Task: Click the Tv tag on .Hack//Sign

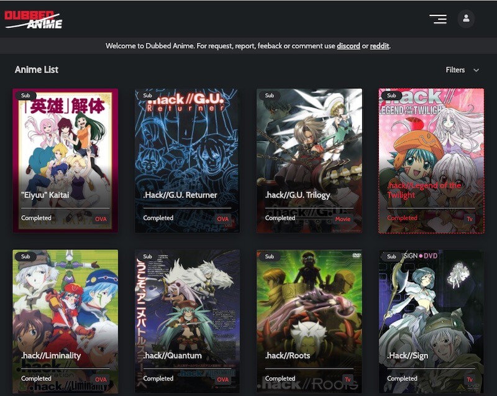Action: point(470,379)
